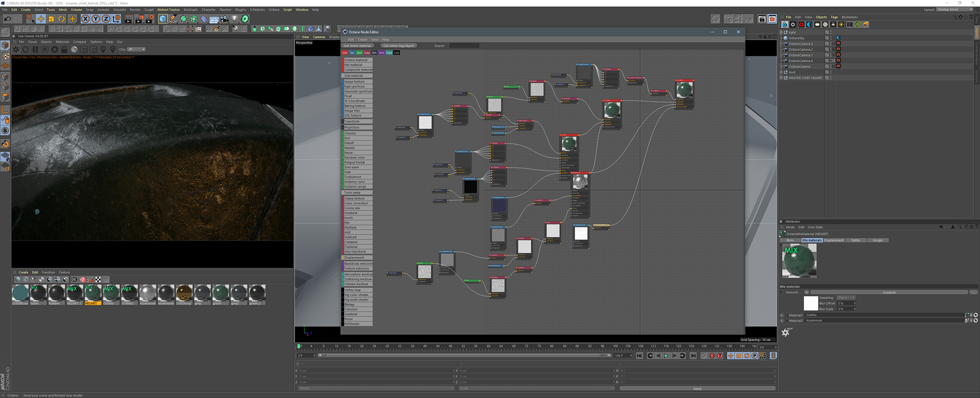This screenshot has width=980, height=398.
Task: Click the green Octane gem icon
Action: point(245,19)
